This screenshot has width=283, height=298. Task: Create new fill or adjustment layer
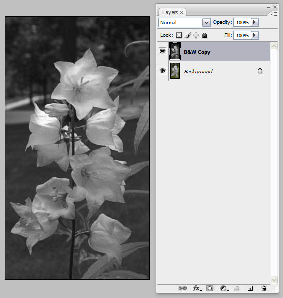(x=224, y=288)
